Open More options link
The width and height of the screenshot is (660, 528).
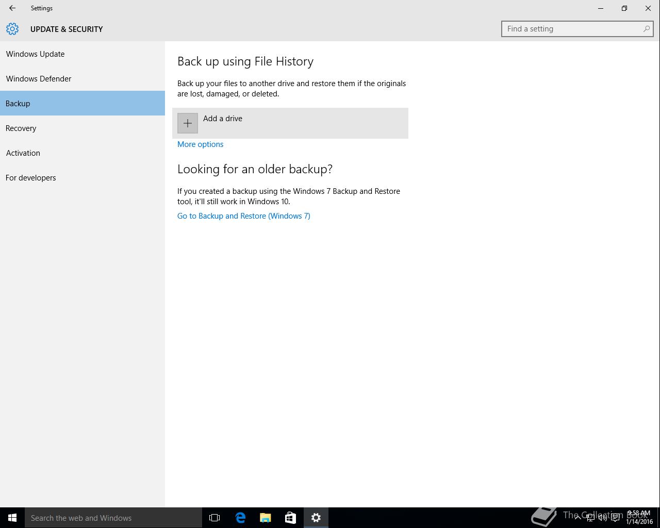[x=200, y=144]
